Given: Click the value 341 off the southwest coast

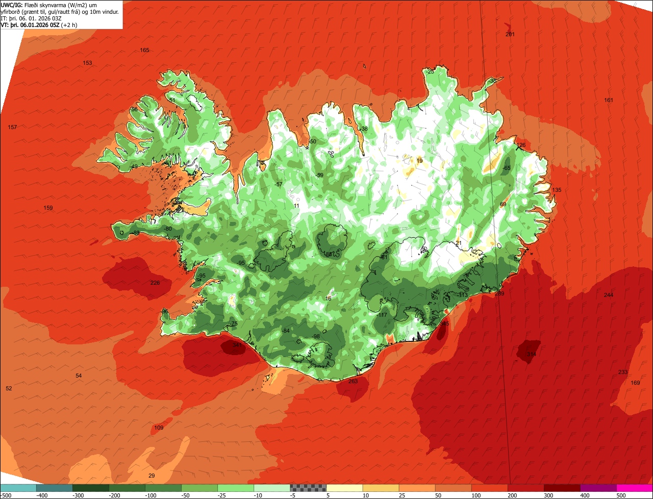Looking at the screenshot, I should pyautogui.click(x=237, y=345).
